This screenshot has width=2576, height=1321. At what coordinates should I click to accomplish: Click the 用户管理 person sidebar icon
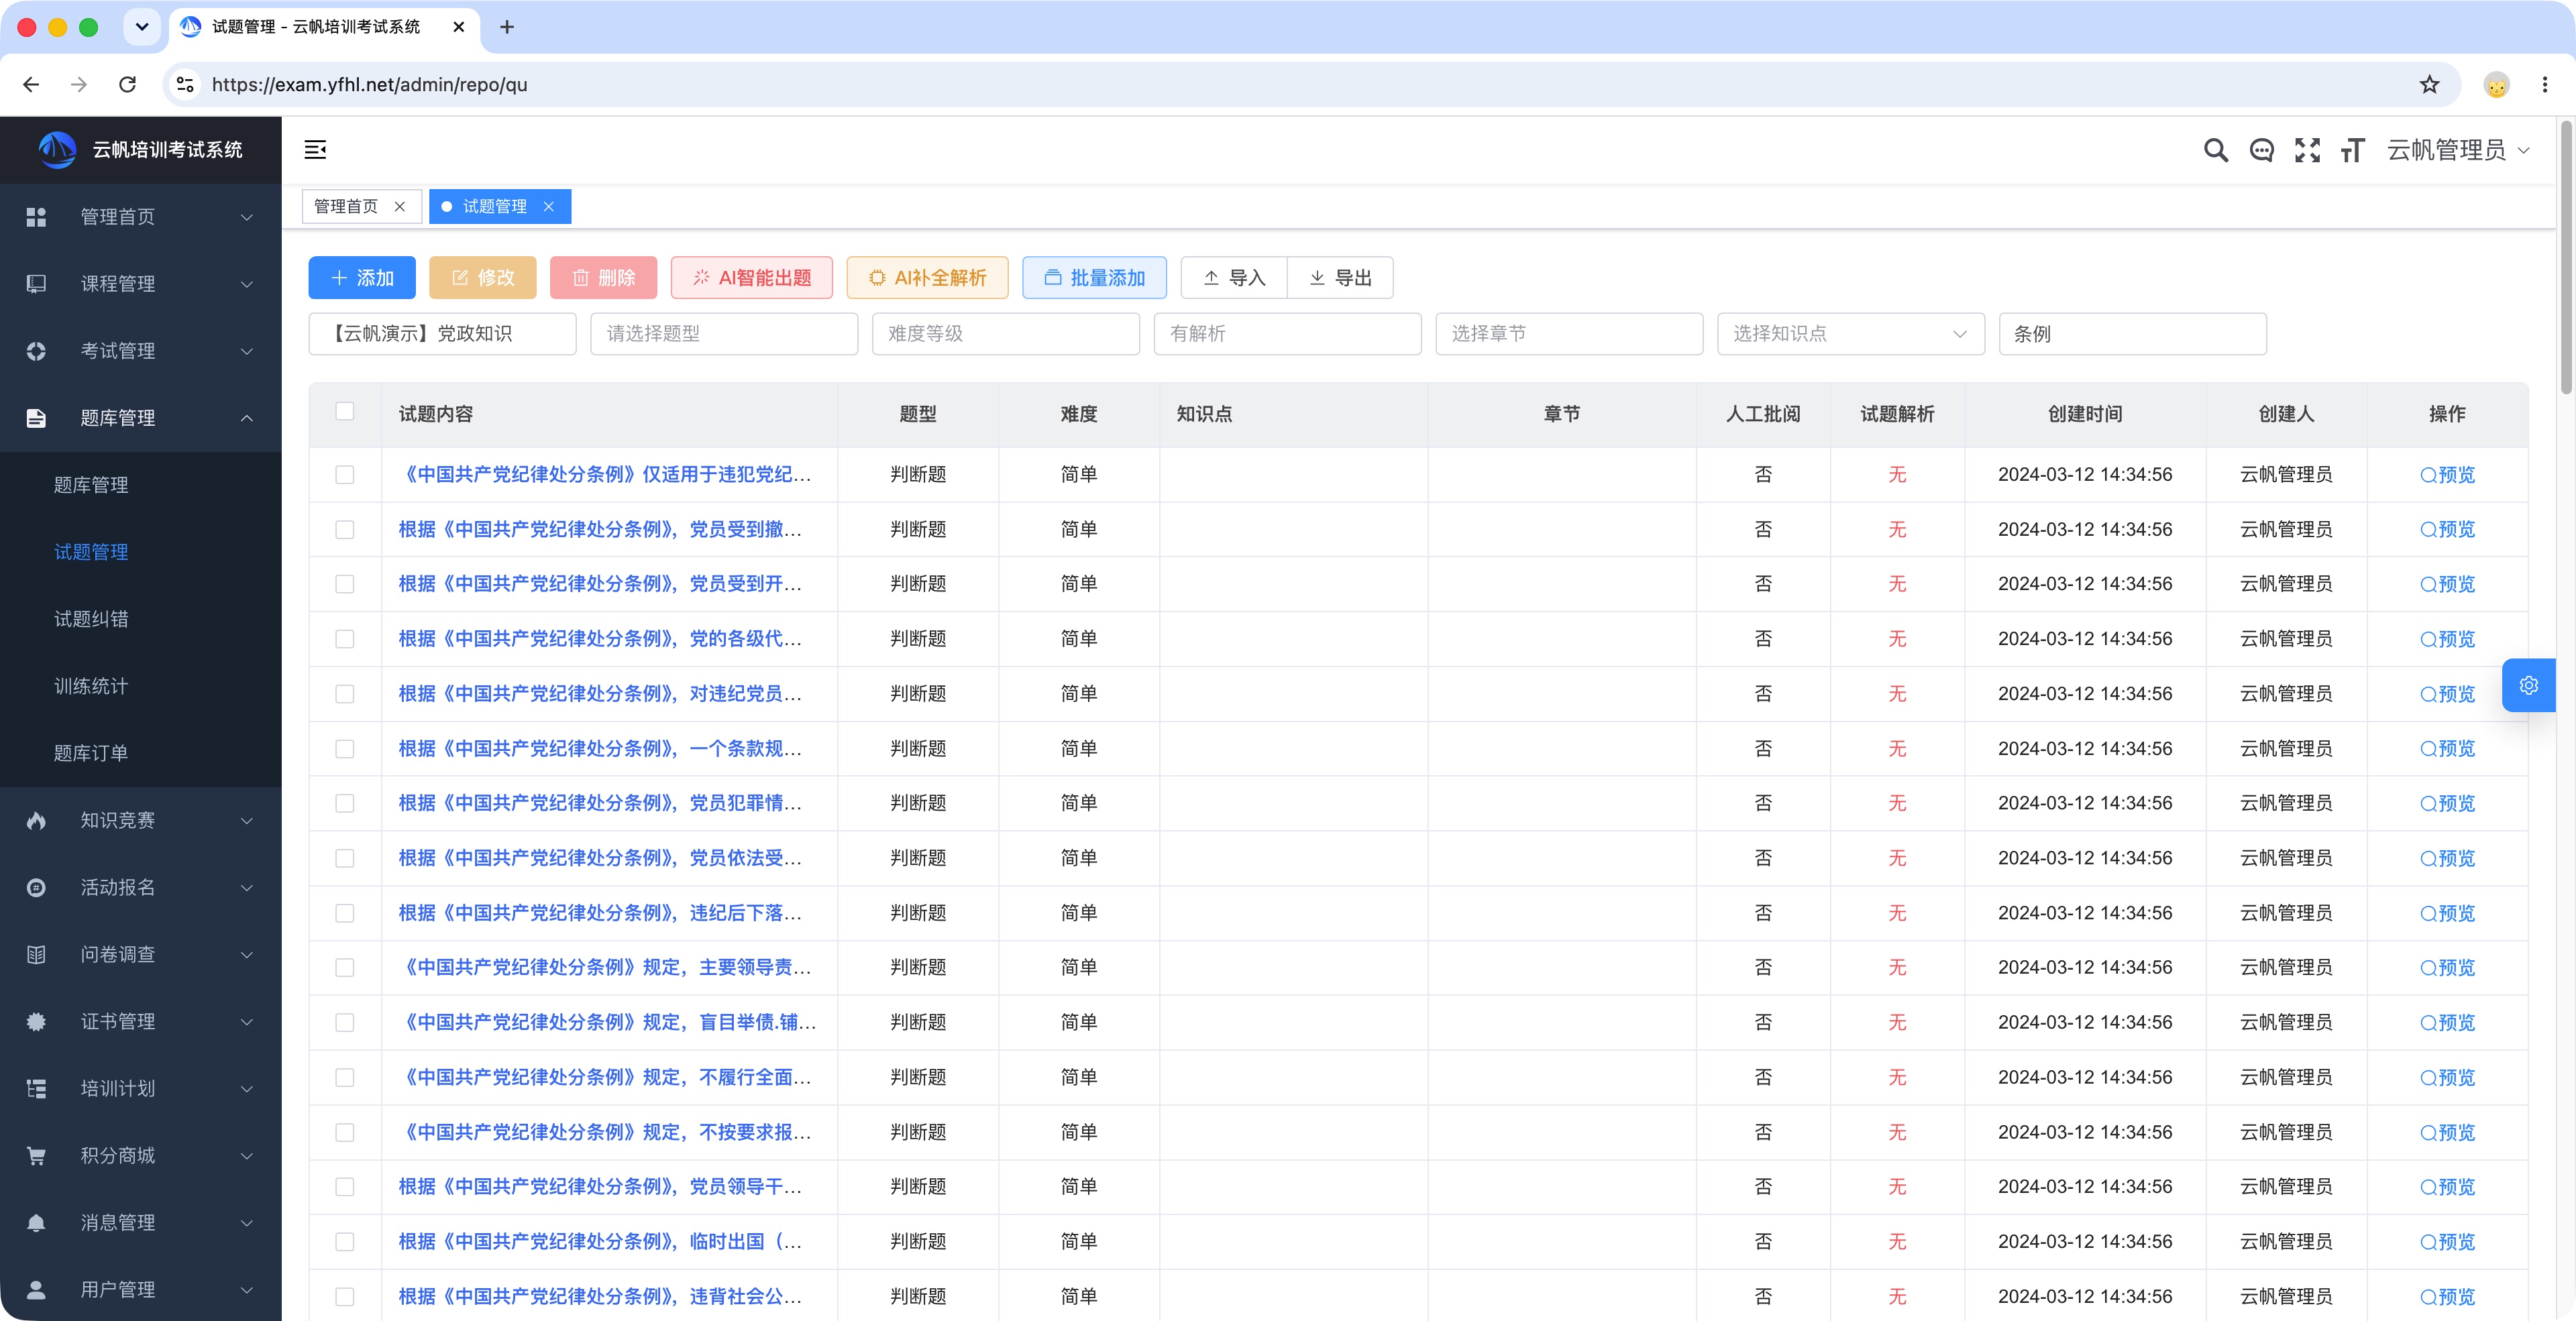[x=36, y=1289]
